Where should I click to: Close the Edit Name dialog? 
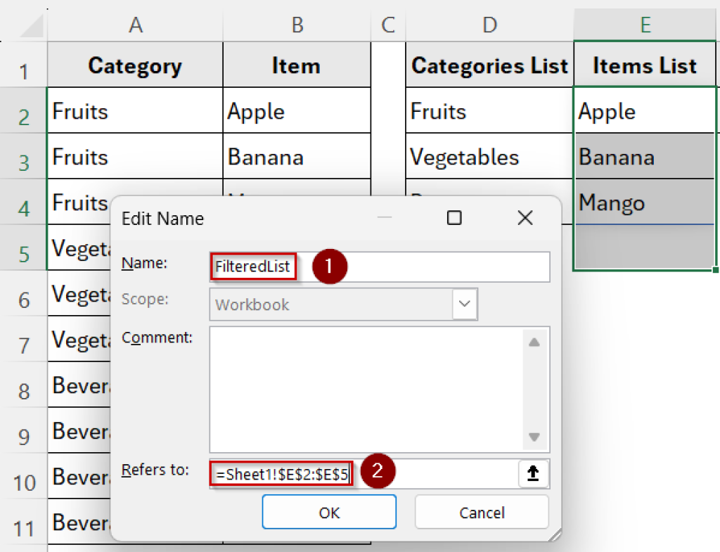(525, 218)
